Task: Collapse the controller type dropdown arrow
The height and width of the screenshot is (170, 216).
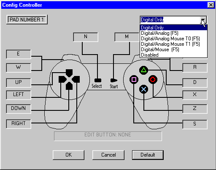Action: pos(203,20)
